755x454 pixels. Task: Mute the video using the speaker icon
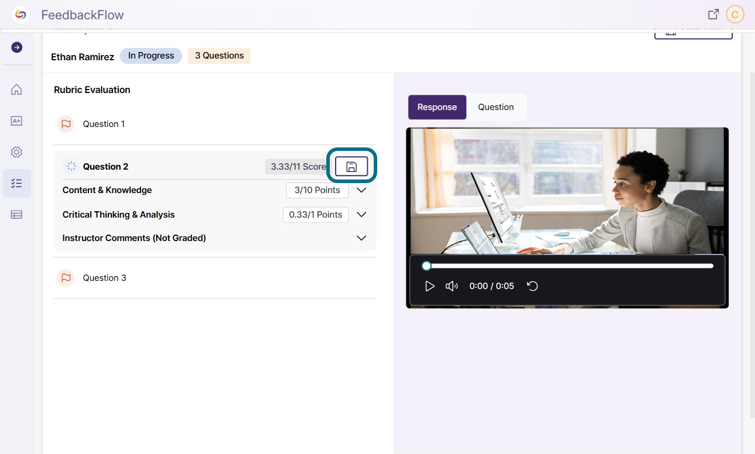[452, 286]
